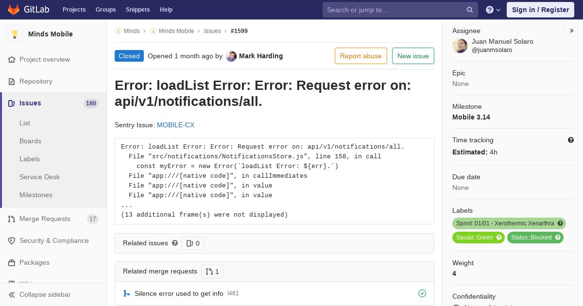583x306 pixels.
Task: Click the related merge requests count badge
Action: (212, 272)
